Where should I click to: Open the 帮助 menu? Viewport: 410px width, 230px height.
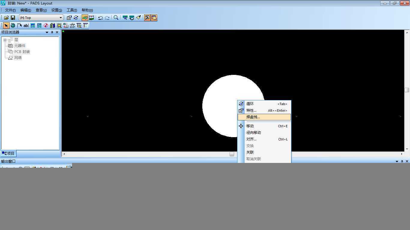tap(87, 10)
